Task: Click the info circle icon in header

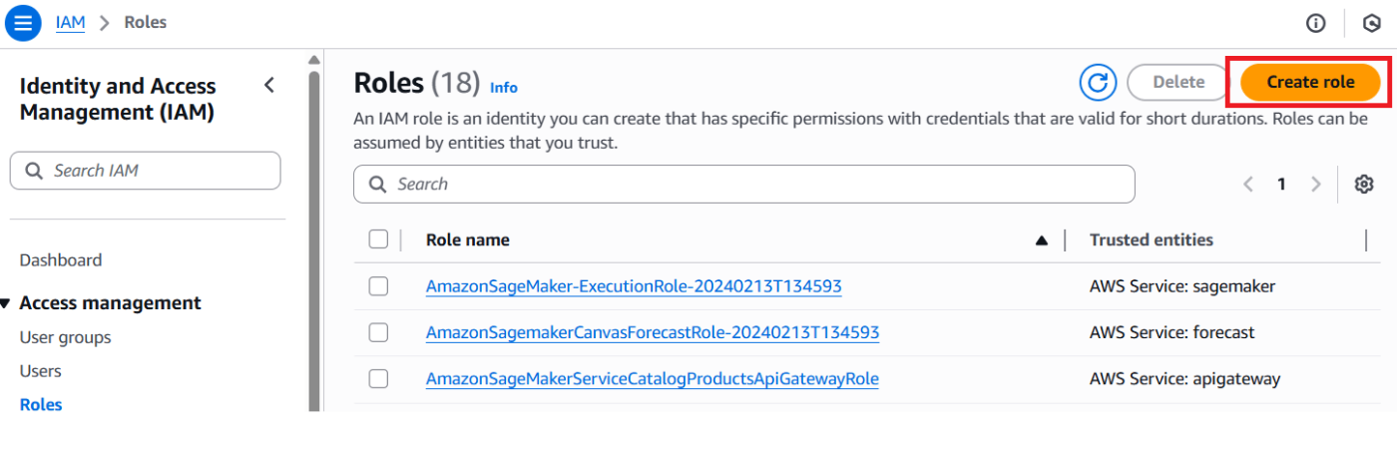Action: coord(1316,23)
